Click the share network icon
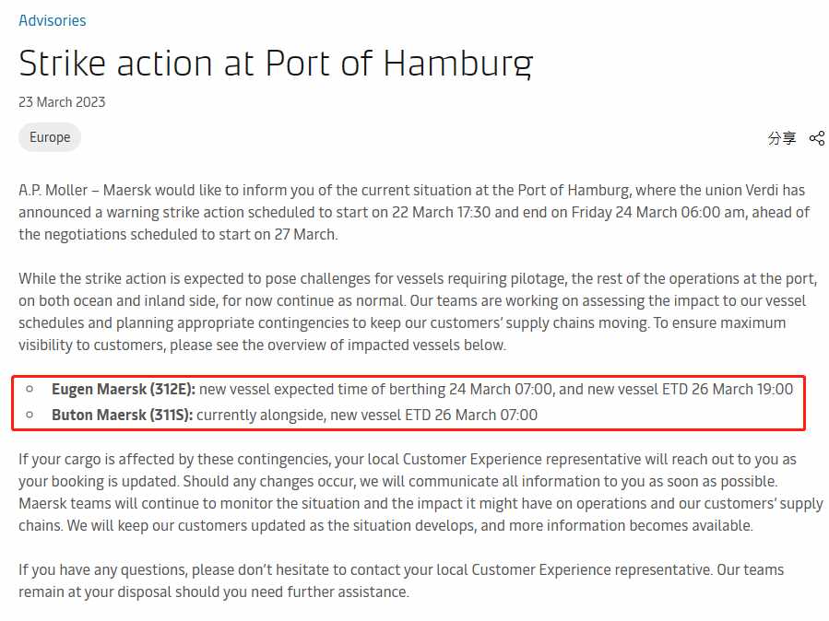829x621 pixels. click(817, 138)
